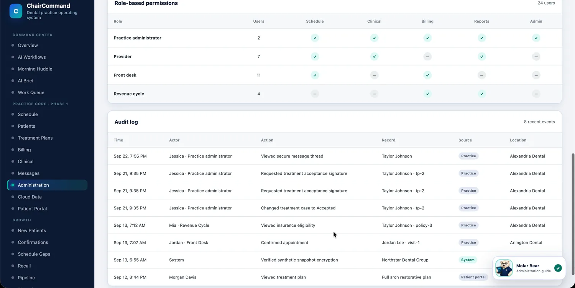Open Overview in the sidebar
Image resolution: width=575 pixels, height=288 pixels.
(47, 45)
